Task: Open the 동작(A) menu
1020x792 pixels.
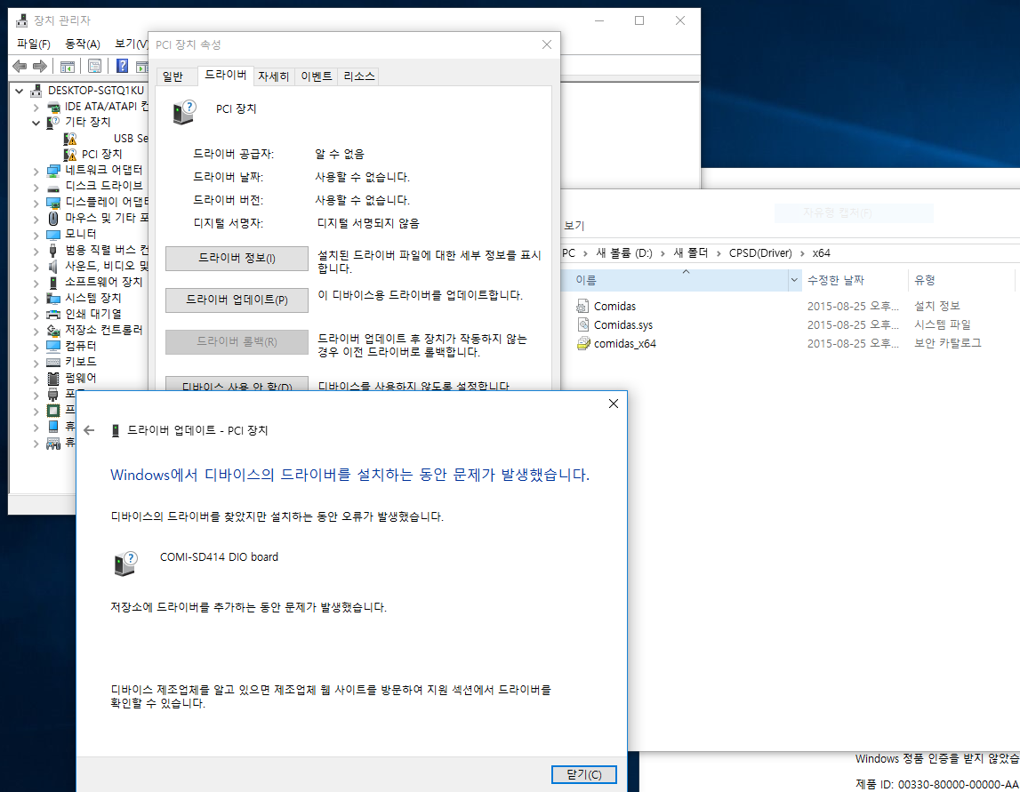Action: click(83, 44)
